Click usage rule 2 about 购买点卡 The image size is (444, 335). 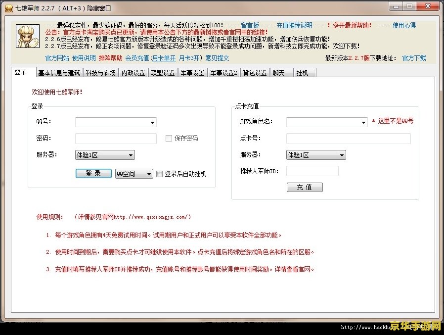coord(180,252)
